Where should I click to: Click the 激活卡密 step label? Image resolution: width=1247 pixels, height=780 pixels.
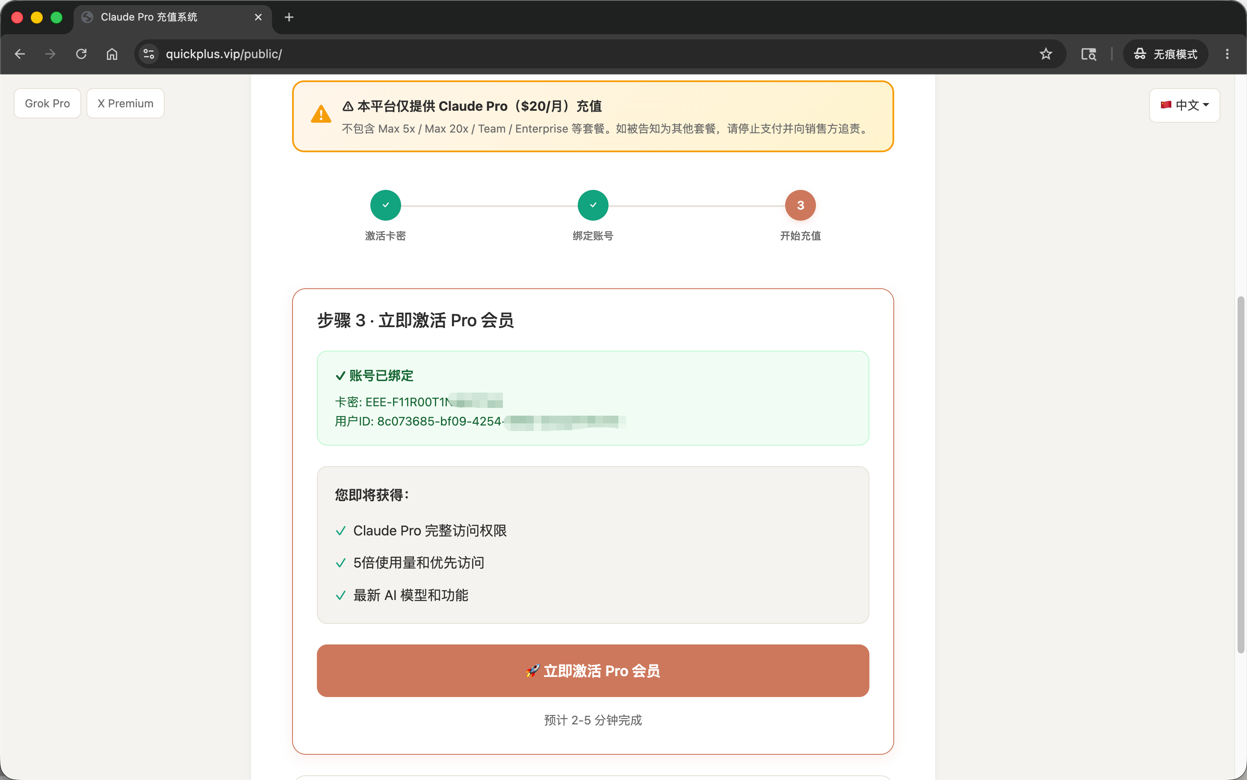pos(385,236)
